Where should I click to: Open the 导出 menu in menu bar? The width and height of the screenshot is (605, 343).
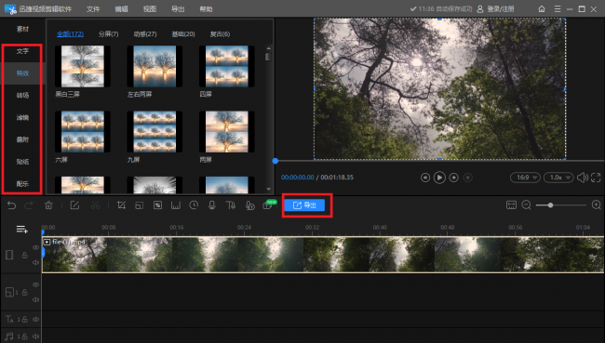(178, 9)
